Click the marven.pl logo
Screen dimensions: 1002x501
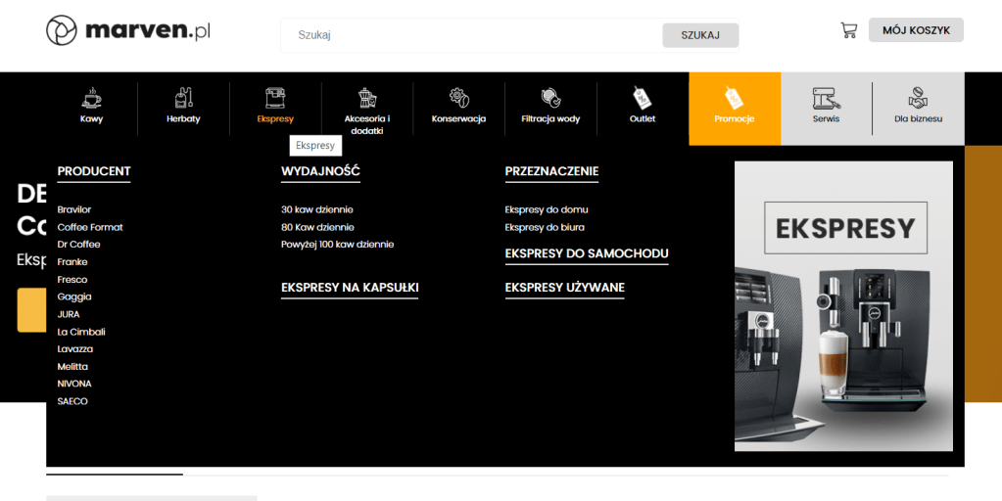[x=128, y=31]
